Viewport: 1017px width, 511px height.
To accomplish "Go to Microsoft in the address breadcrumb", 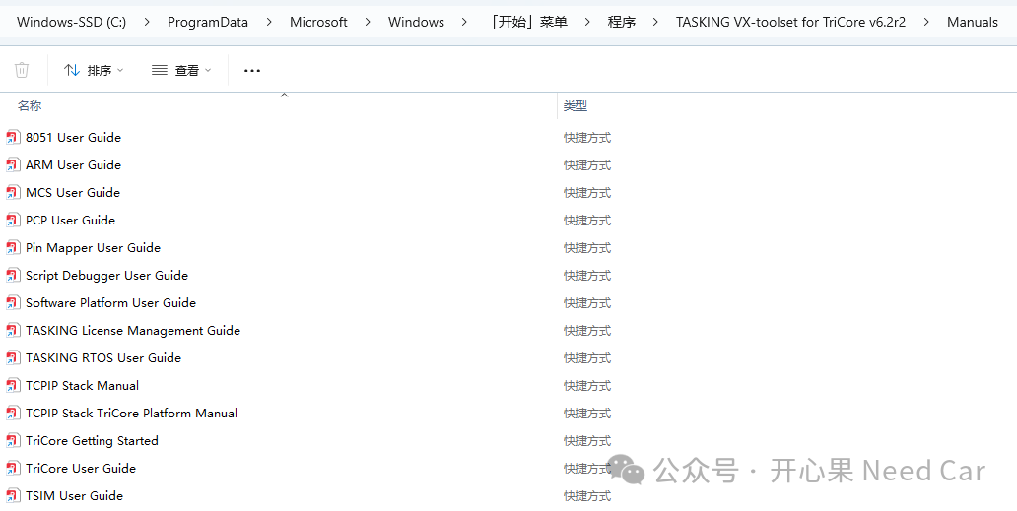I will [x=318, y=22].
